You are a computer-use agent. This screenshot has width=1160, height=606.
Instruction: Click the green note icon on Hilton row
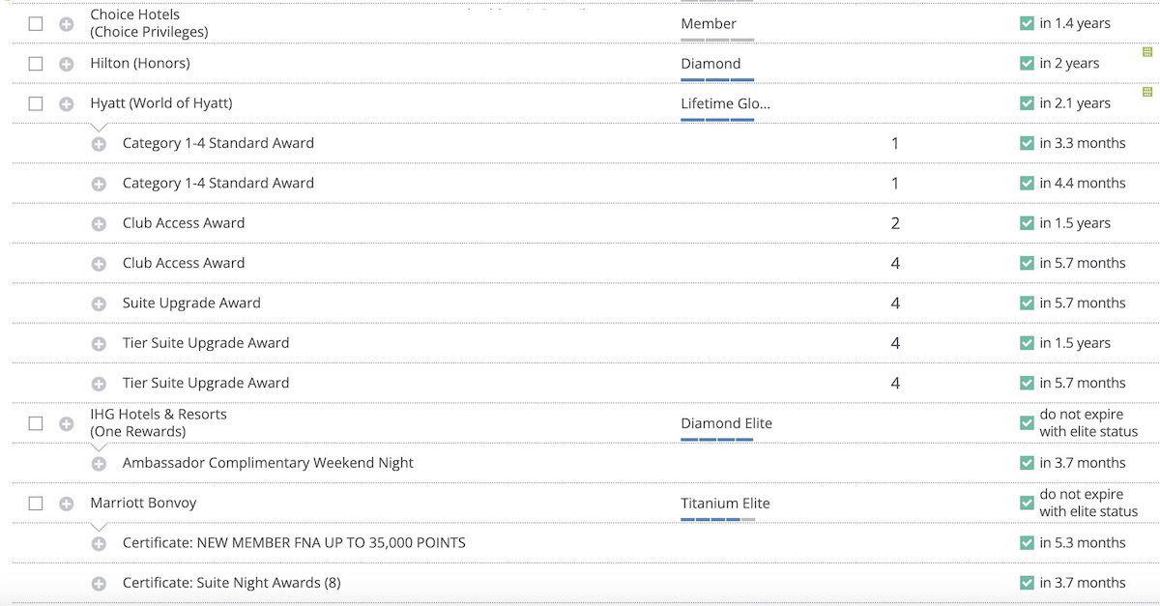[x=1147, y=51]
